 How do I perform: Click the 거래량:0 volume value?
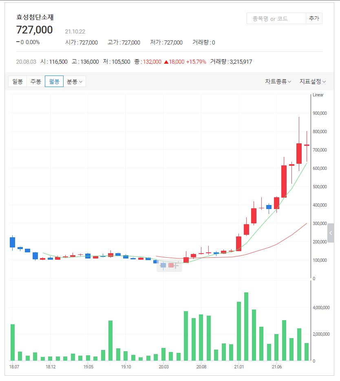pyautogui.click(x=204, y=42)
